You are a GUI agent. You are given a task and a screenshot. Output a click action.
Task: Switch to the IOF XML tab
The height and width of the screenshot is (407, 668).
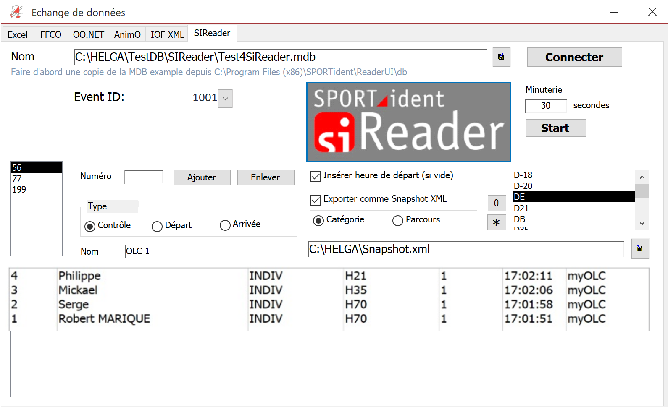(x=167, y=34)
